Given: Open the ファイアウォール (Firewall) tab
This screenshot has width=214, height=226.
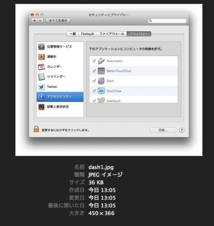Looking at the screenshot, I should pyautogui.click(x=112, y=34).
